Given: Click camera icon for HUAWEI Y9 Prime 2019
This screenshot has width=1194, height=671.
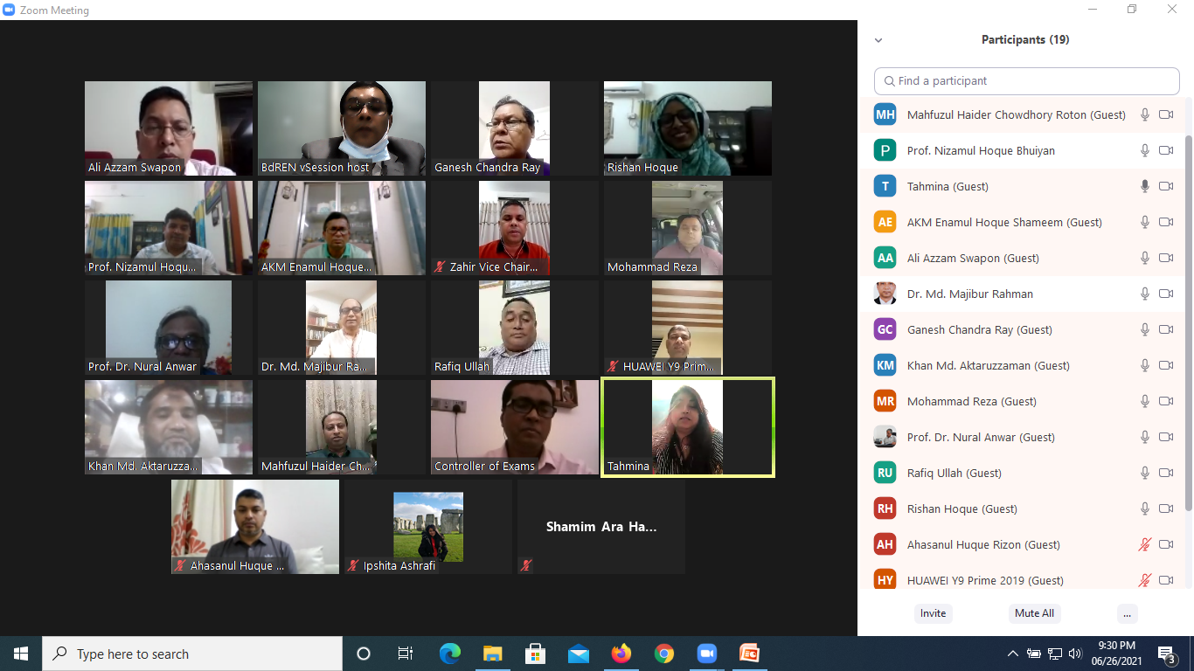Looking at the screenshot, I should [1166, 580].
